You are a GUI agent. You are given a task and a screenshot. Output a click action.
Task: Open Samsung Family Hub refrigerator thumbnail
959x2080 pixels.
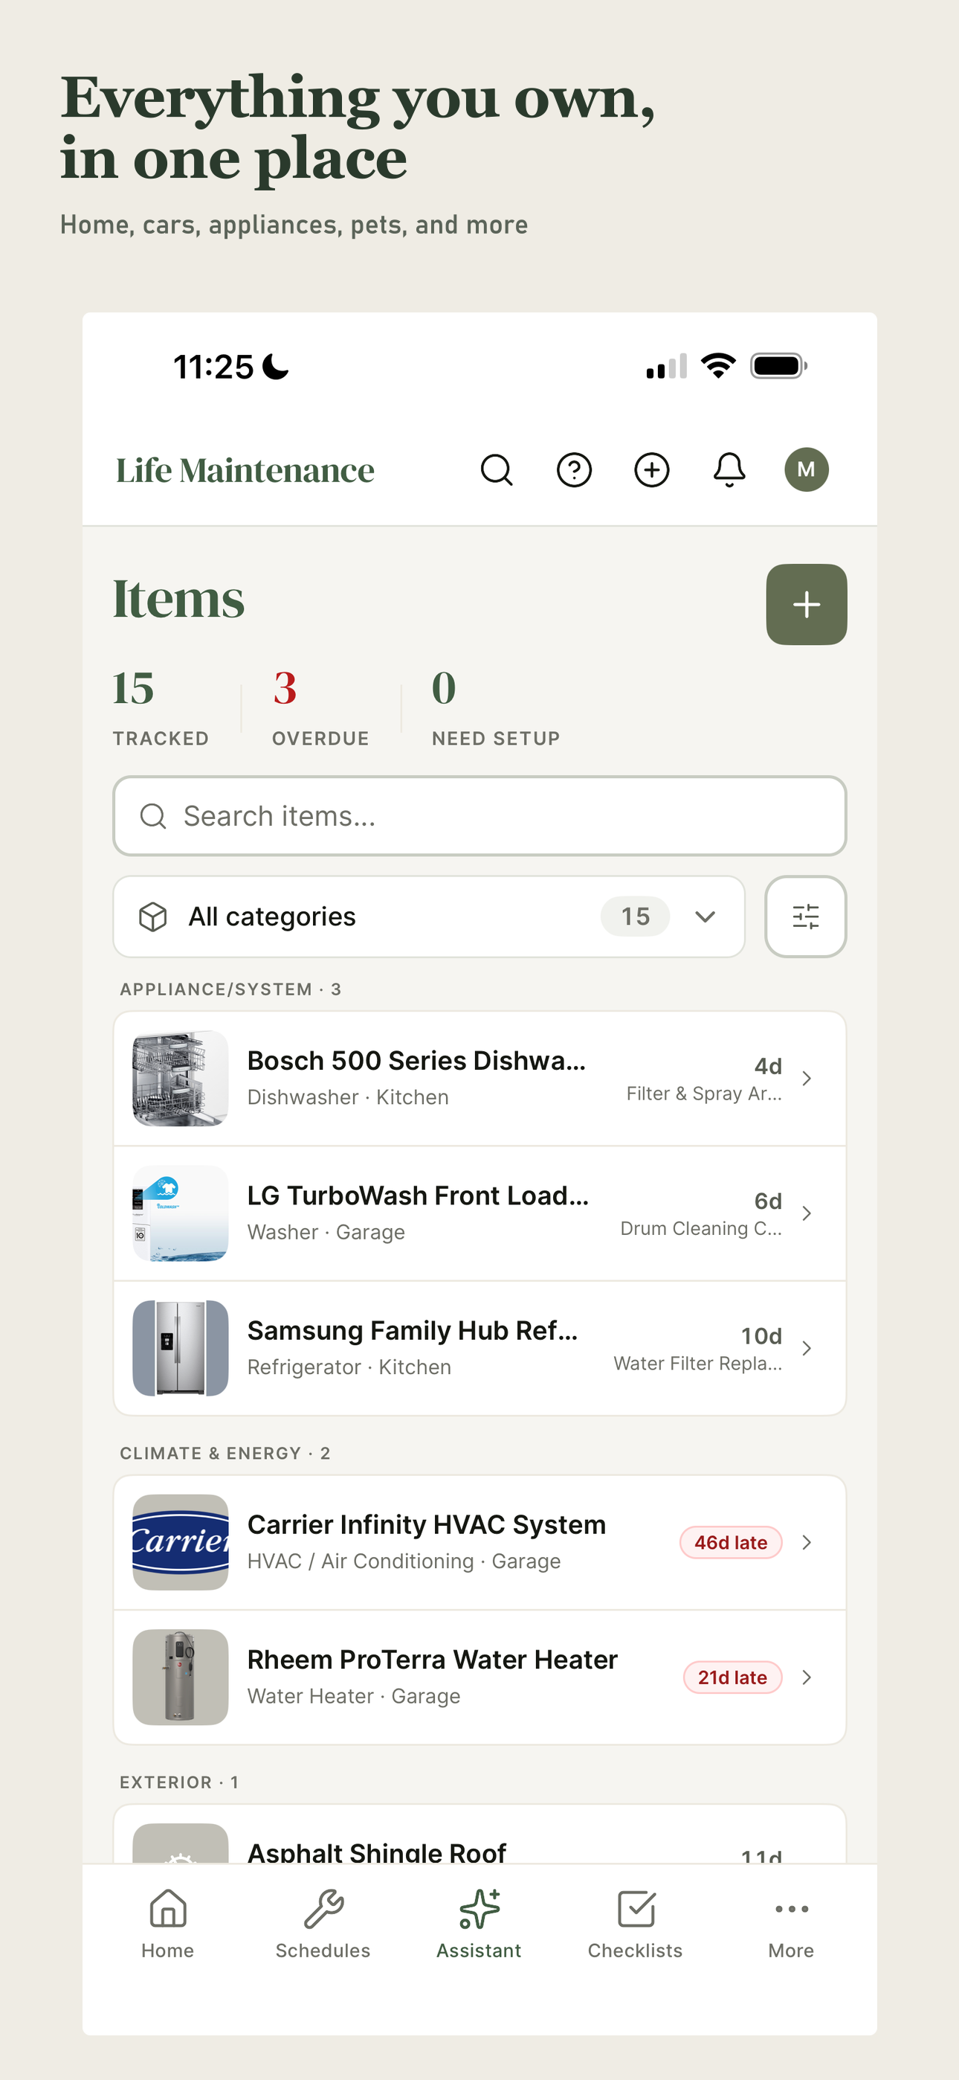coord(180,1349)
